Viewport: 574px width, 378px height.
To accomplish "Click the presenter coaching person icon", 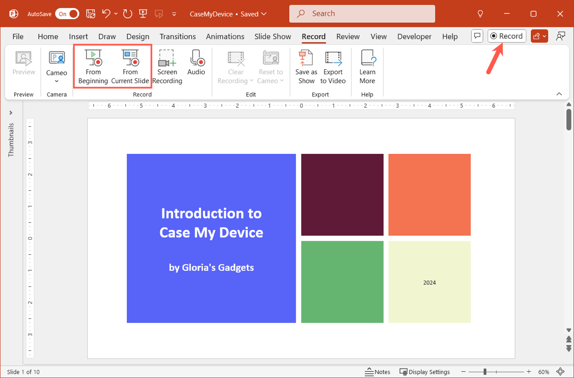I will tap(560, 36).
